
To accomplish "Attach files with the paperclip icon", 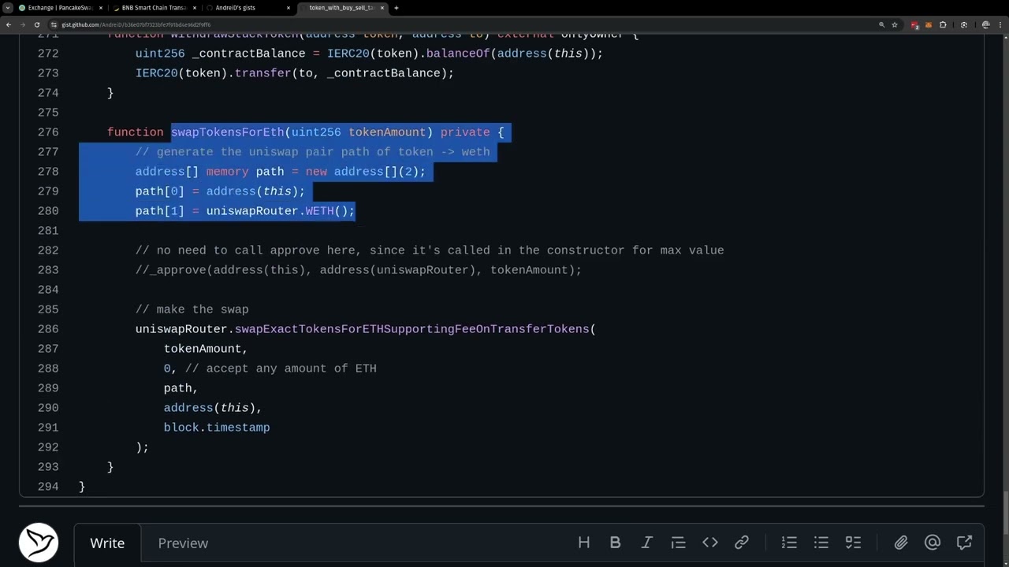I will coord(901,543).
